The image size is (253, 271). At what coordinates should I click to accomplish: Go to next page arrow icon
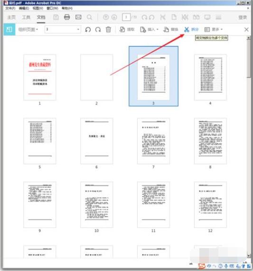click(x=114, y=17)
